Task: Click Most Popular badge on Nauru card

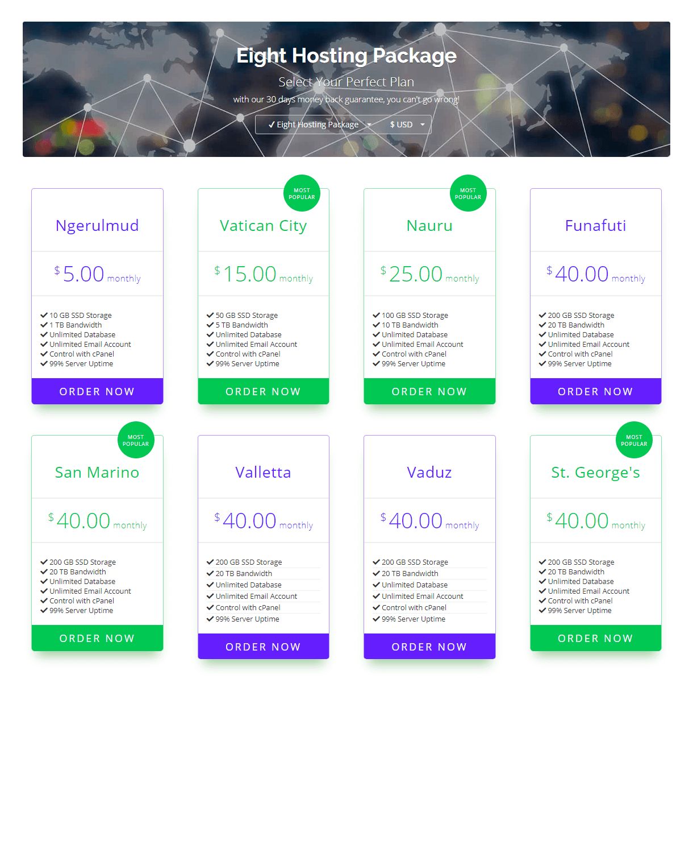Action: click(x=468, y=193)
